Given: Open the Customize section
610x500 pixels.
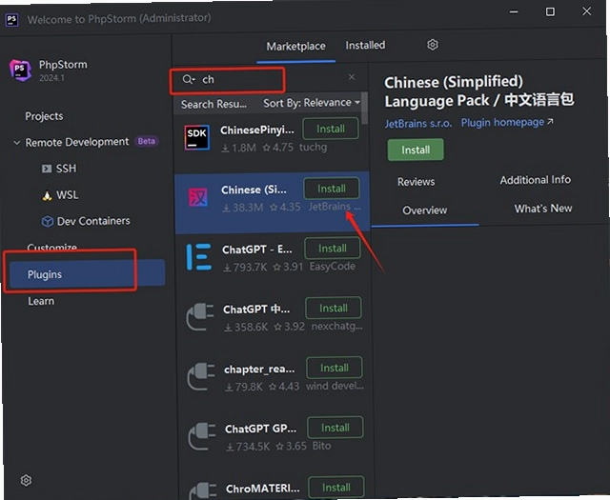Looking at the screenshot, I should click(x=52, y=247).
